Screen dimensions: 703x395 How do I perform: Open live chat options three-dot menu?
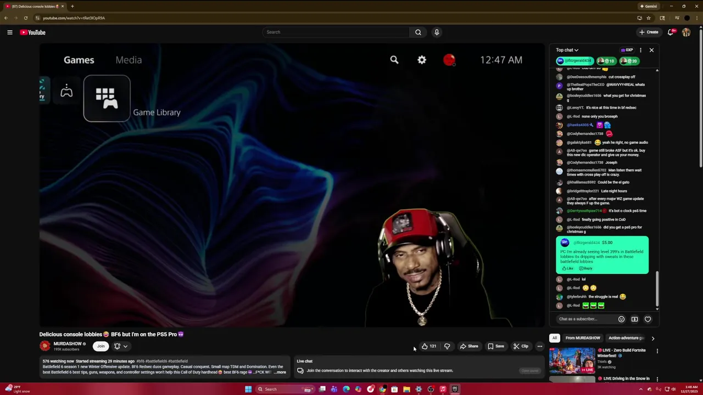pos(640,50)
